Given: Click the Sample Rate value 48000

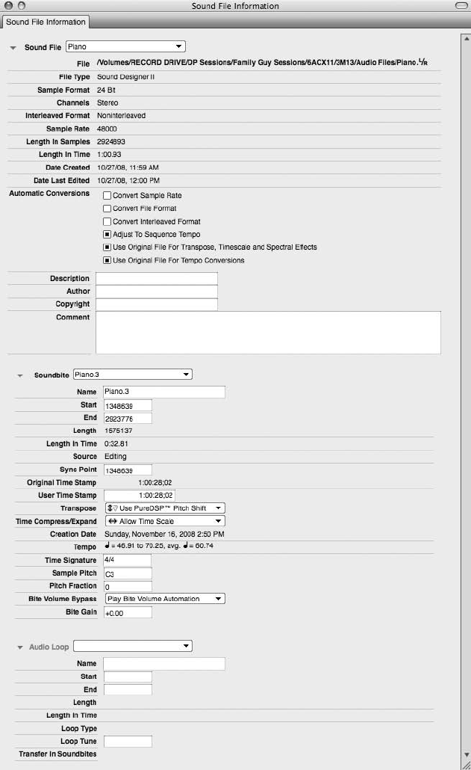Looking at the screenshot, I should pyautogui.click(x=107, y=129).
